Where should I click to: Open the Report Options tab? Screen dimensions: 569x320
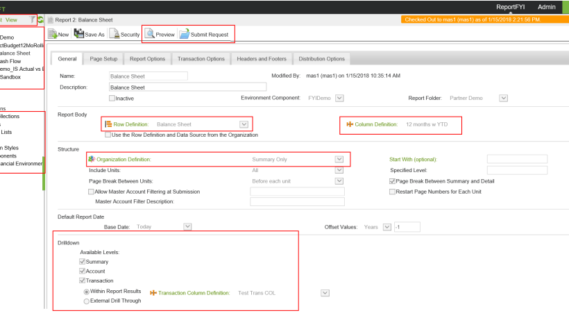coord(147,59)
